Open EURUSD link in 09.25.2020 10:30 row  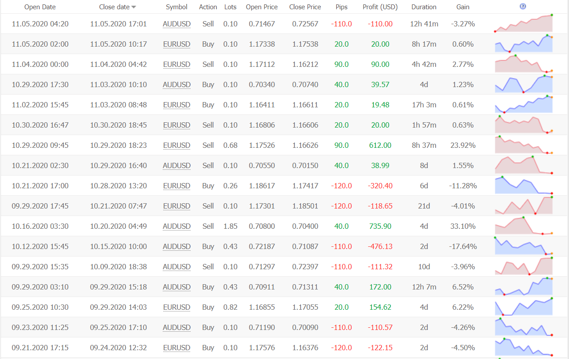(x=176, y=307)
